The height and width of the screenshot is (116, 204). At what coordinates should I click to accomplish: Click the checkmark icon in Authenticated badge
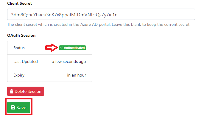62,48
